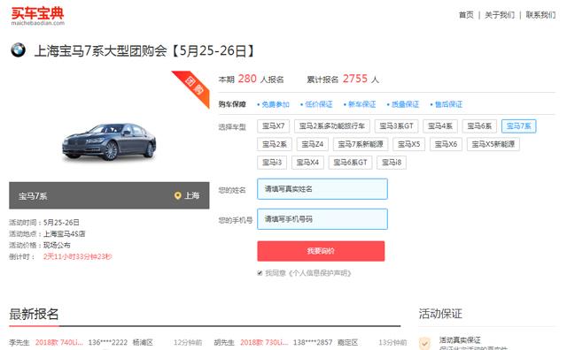Image resolution: width=567 pixels, height=350 pixels.
Task: Click the BMW logo beside the title
Action: (x=18, y=49)
